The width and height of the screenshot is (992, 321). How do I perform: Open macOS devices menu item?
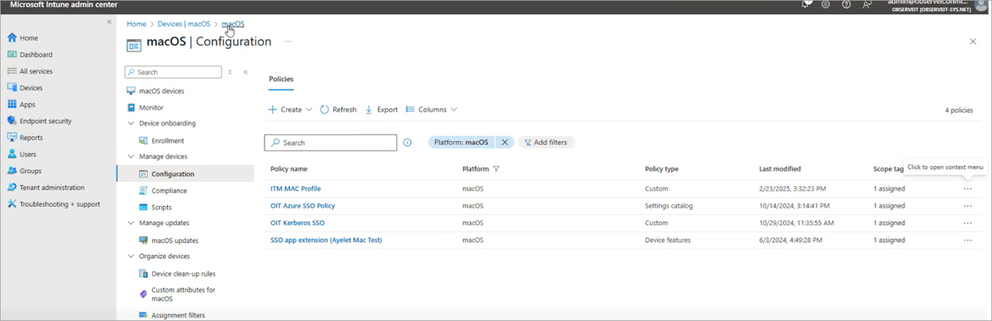click(x=155, y=91)
